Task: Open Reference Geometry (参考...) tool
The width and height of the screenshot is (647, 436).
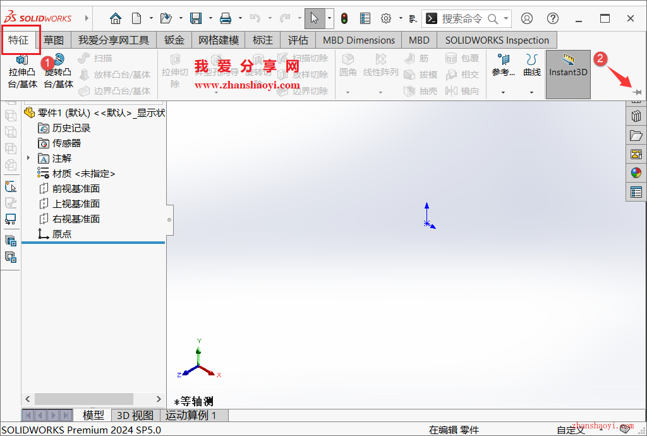Action: [x=503, y=66]
